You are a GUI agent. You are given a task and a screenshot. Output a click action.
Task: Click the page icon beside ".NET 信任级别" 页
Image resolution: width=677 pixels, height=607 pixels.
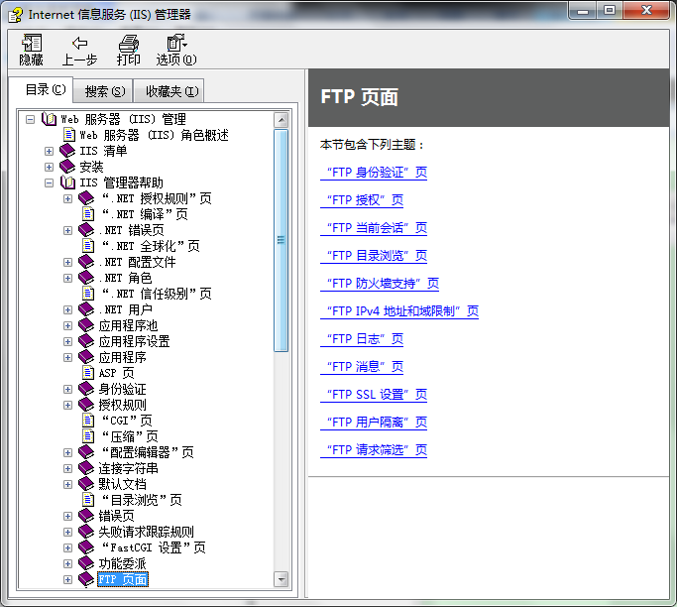(x=88, y=294)
